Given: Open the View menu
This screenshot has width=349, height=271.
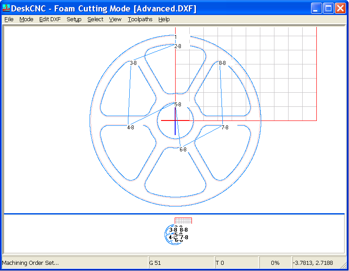Looking at the screenshot, I should pos(115,19).
